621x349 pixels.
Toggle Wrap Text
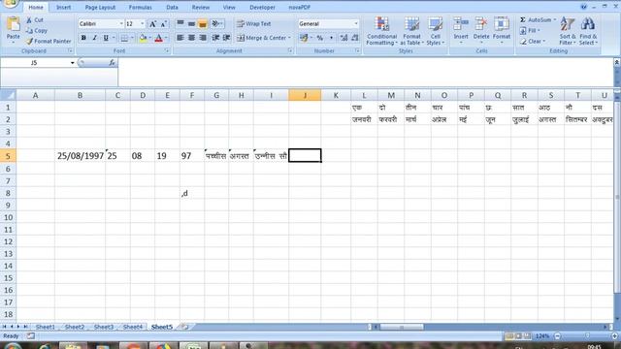[254, 23]
